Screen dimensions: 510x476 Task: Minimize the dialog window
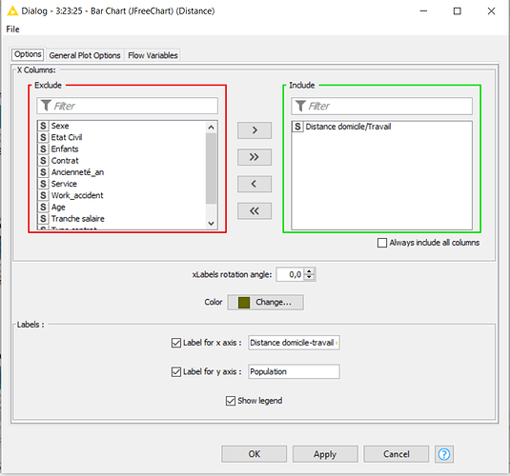[423, 11]
